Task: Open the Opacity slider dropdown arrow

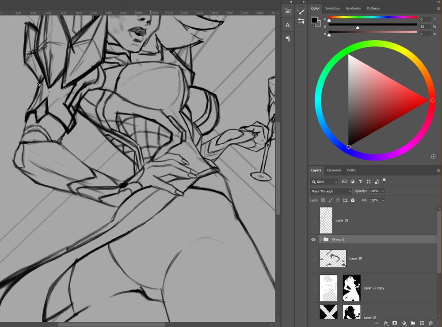Action: click(x=383, y=191)
